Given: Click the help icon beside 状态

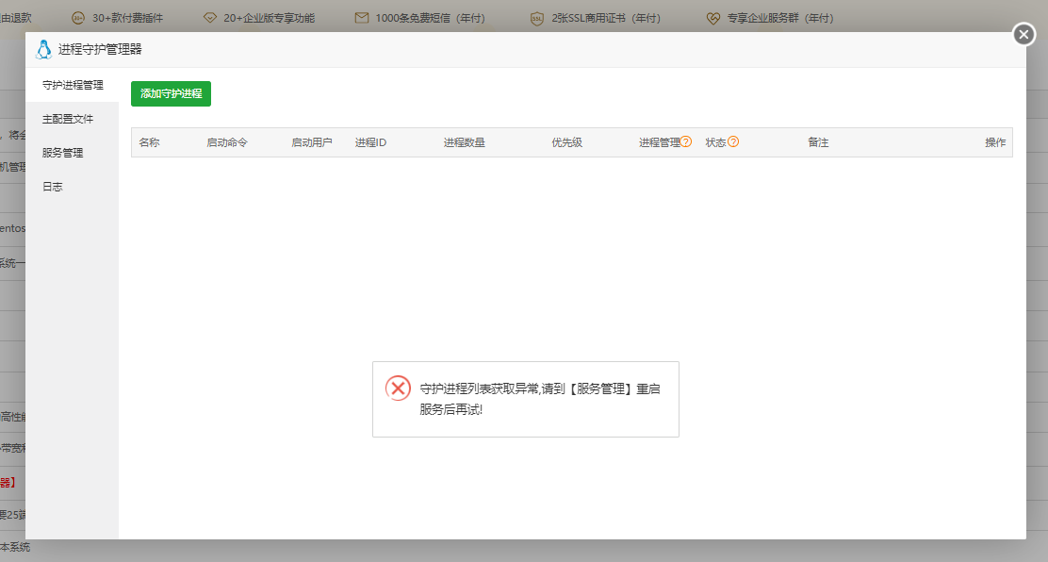Looking at the screenshot, I should pyautogui.click(x=733, y=141).
